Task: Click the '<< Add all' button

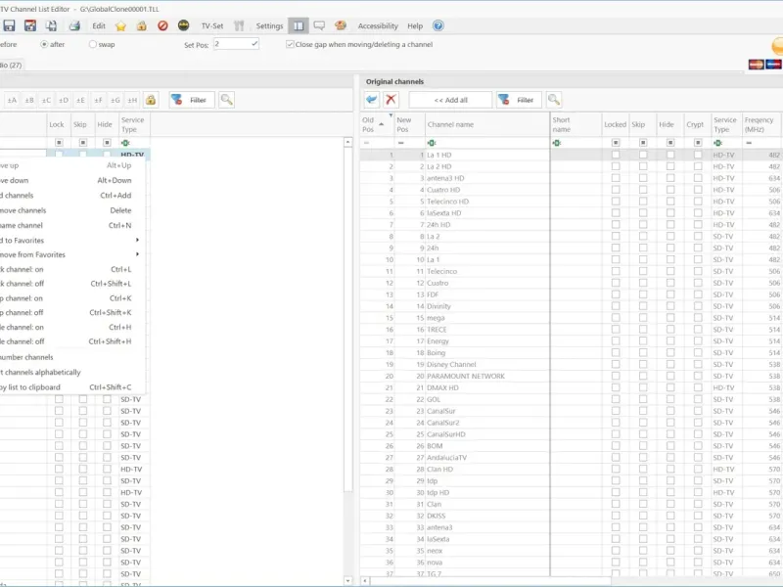Action: (450, 100)
